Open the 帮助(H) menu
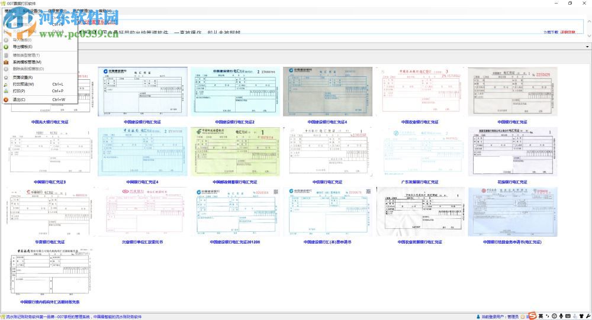Image resolution: width=592 pixels, height=320 pixels. [x=105, y=11]
